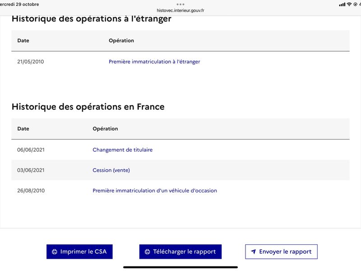Tap the histovec.interieur.gouv.fr address bar
This screenshot has width=361, height=271.
180,10
